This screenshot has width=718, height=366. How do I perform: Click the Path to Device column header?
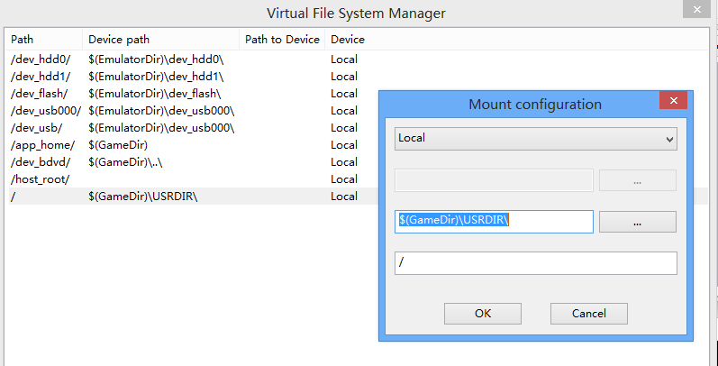click(x=282, y=40)
